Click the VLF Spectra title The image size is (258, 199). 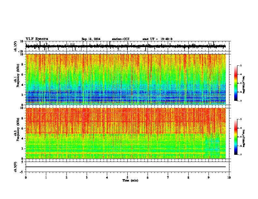37,39
